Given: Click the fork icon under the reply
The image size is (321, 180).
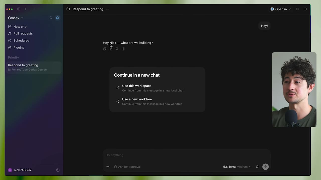Looking at the screenshot, I should pos(123,49).
